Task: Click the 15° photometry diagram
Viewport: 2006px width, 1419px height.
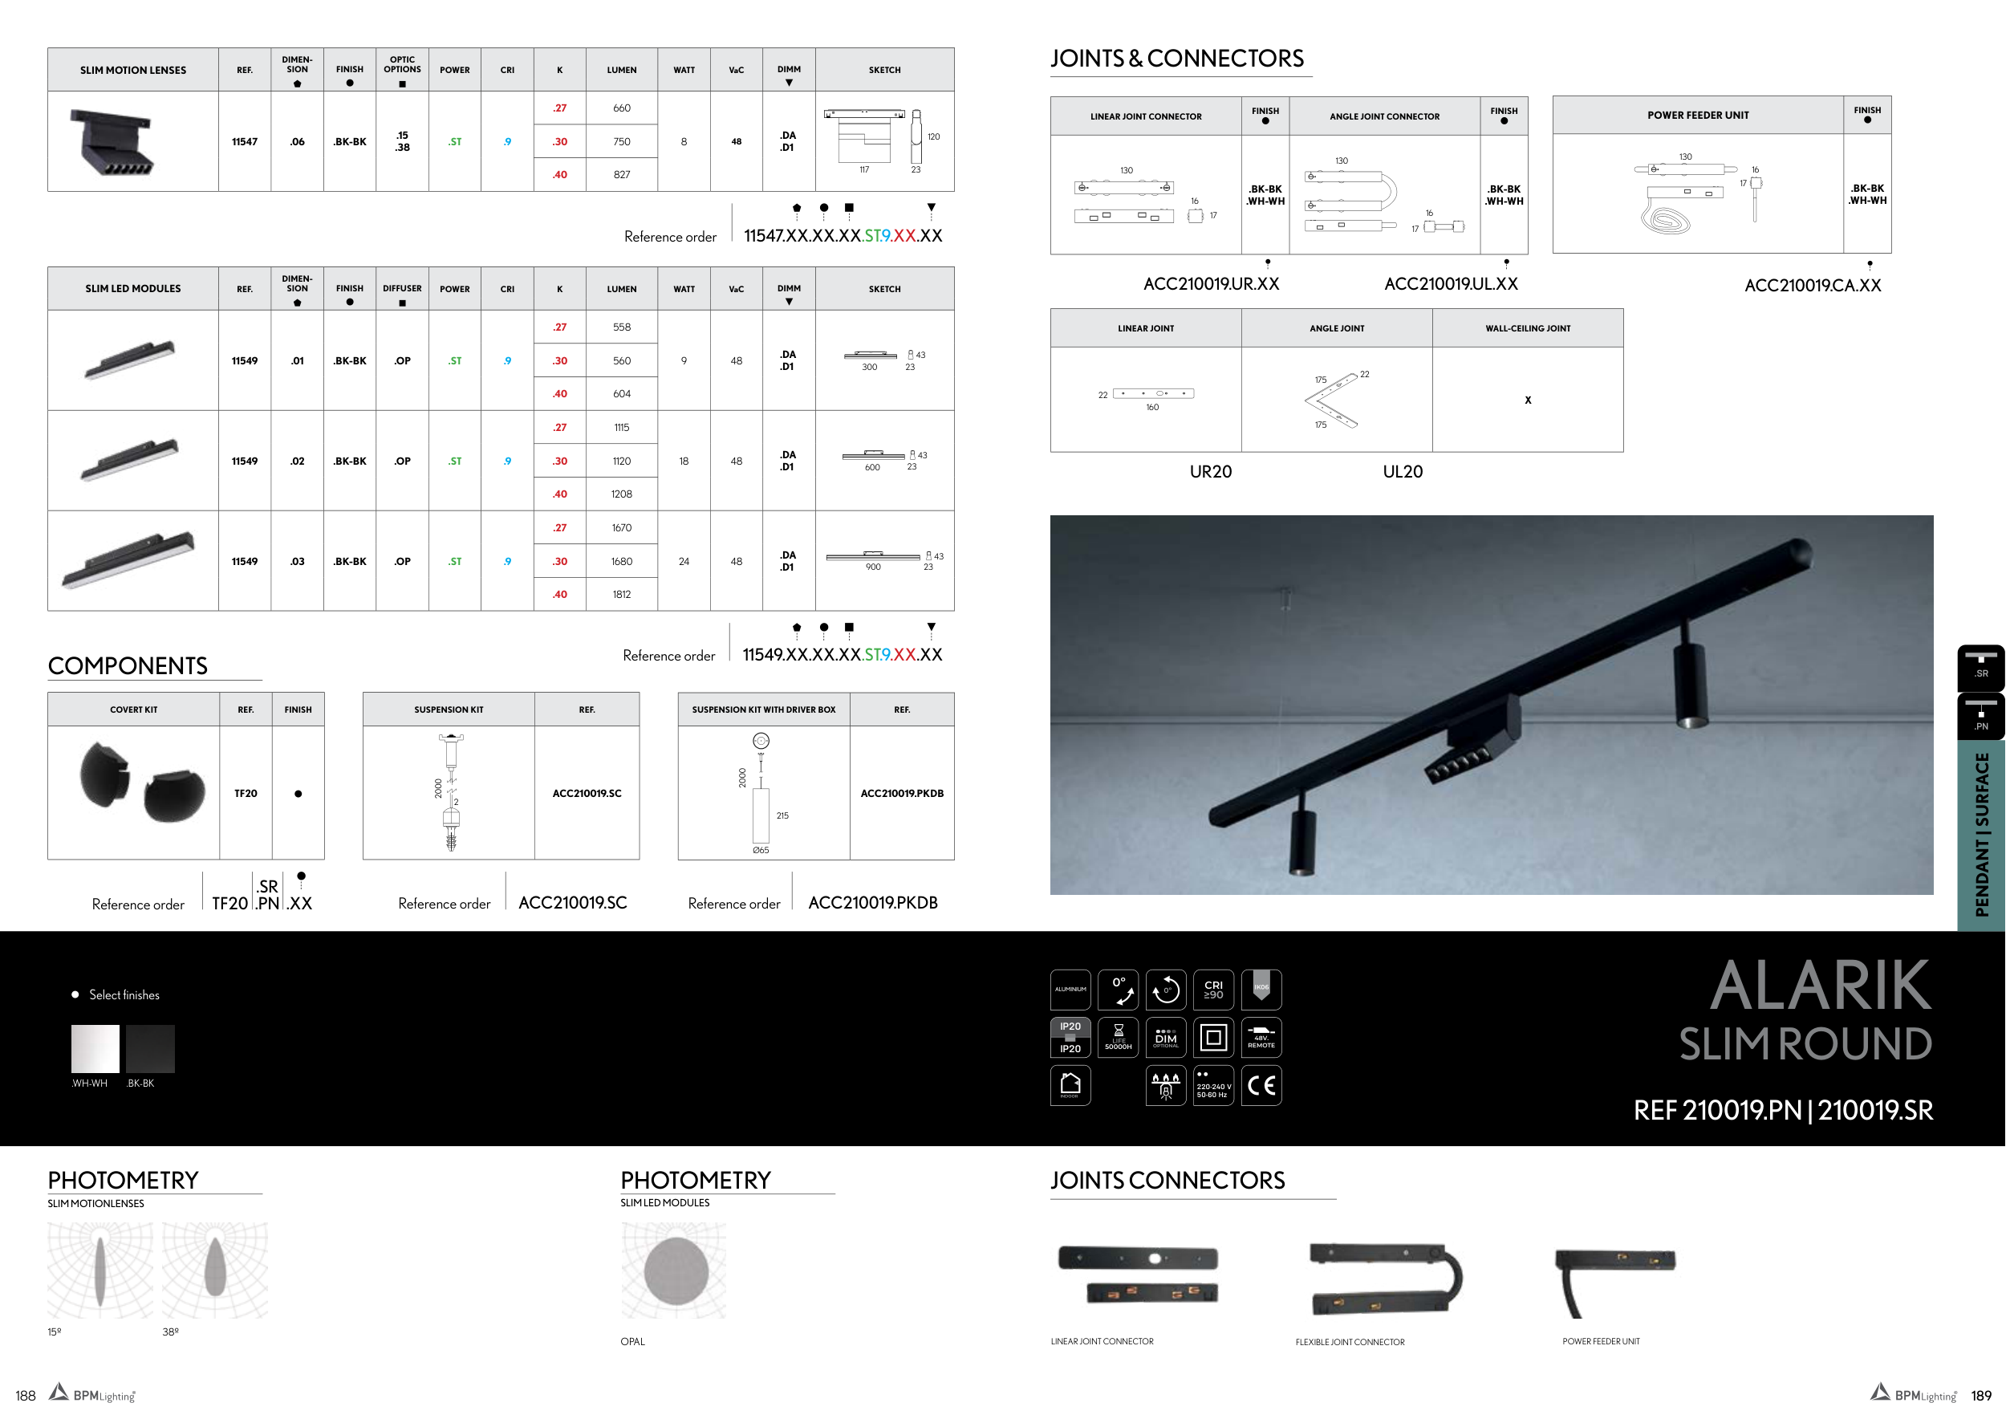Action: click(x=99, y=1271)
